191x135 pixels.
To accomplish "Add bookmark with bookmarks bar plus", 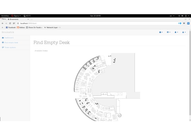I will pos(2,28).
